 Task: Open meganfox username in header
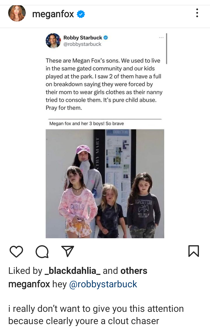click(x=53, y=14)
